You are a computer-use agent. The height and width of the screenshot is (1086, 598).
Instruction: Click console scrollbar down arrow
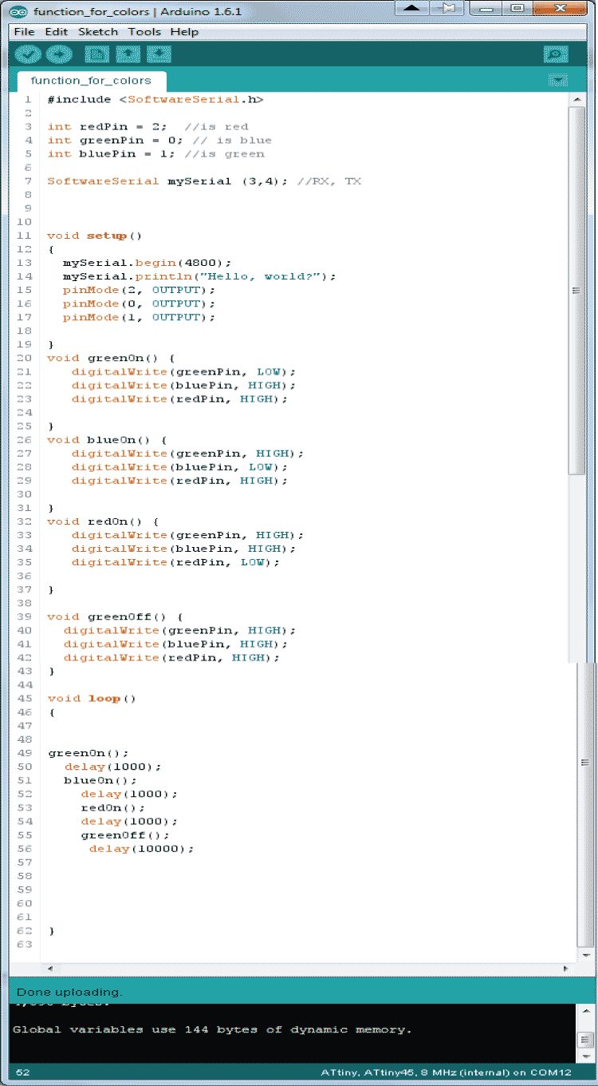586,1055
